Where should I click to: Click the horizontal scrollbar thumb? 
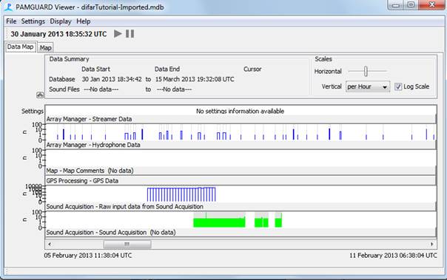point(127,244)
